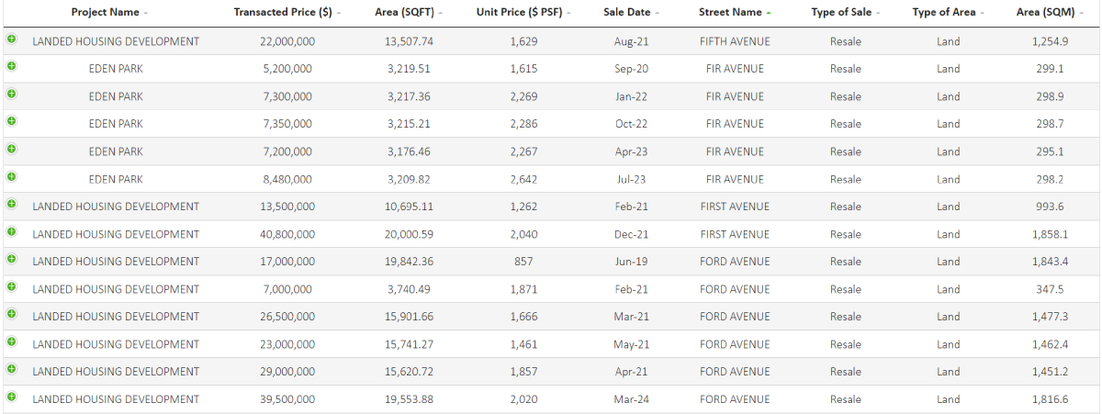Click the green plus for Eden Park 5,200,000 row

[11, 66]
